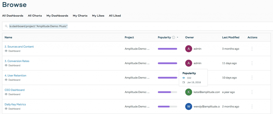Click '2 months ago' modified date
The height and width of the screenshot is (114, 273).
(x=231, y=107)
